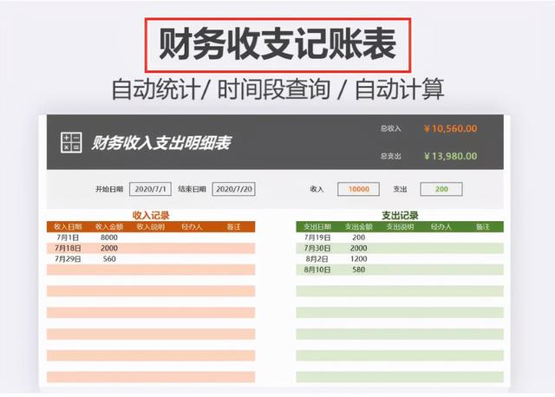555x397 pixels.
Task: Click the 总收入 label
Action: [391, 128]
